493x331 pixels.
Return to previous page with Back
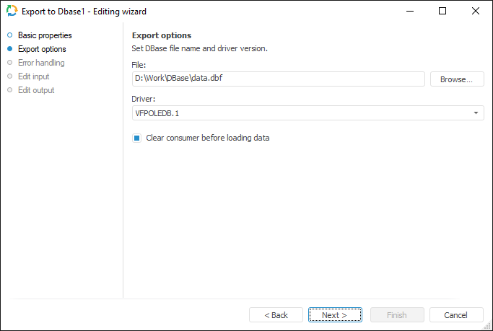(276, 315)
